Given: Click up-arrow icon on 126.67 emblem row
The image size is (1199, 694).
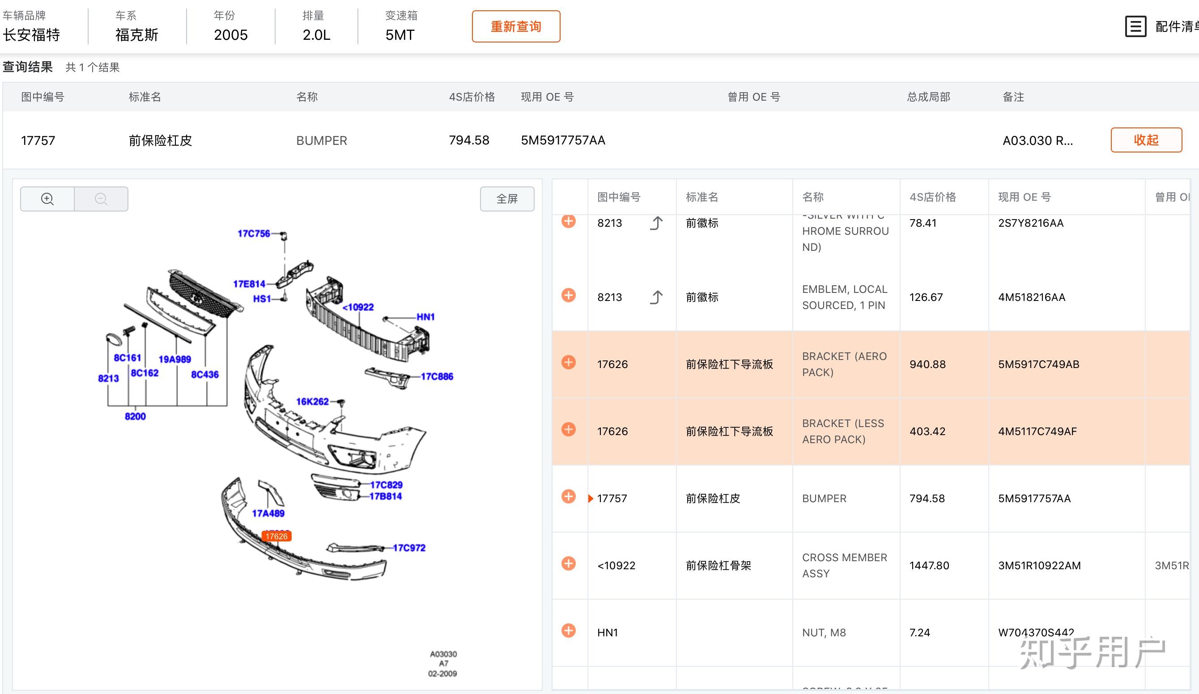Looking at the screenshot, I should point(657,297).
